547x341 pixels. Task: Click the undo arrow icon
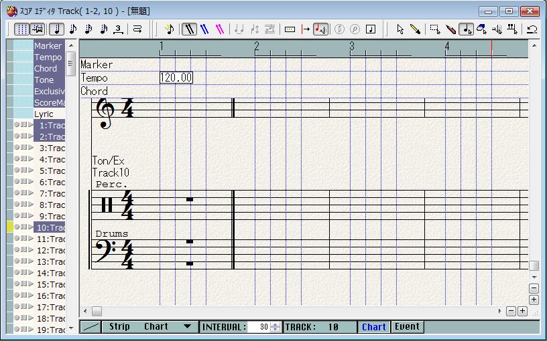[x=532, y=29]
